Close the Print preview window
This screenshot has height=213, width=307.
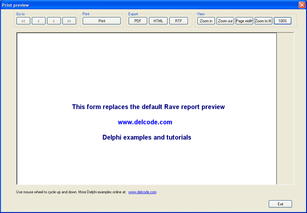[302, 5]
